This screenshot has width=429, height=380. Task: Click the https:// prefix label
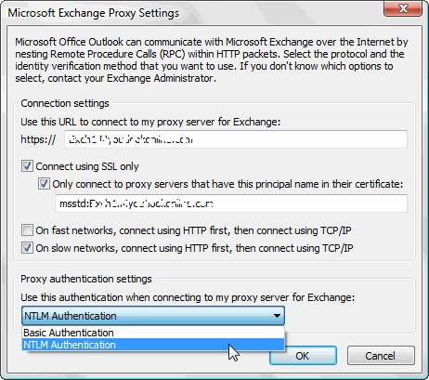click(38, 139)
